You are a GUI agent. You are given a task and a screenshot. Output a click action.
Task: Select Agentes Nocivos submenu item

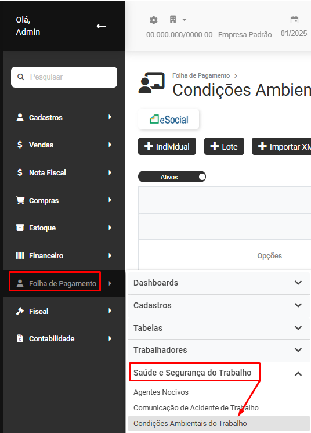[161, 392]
